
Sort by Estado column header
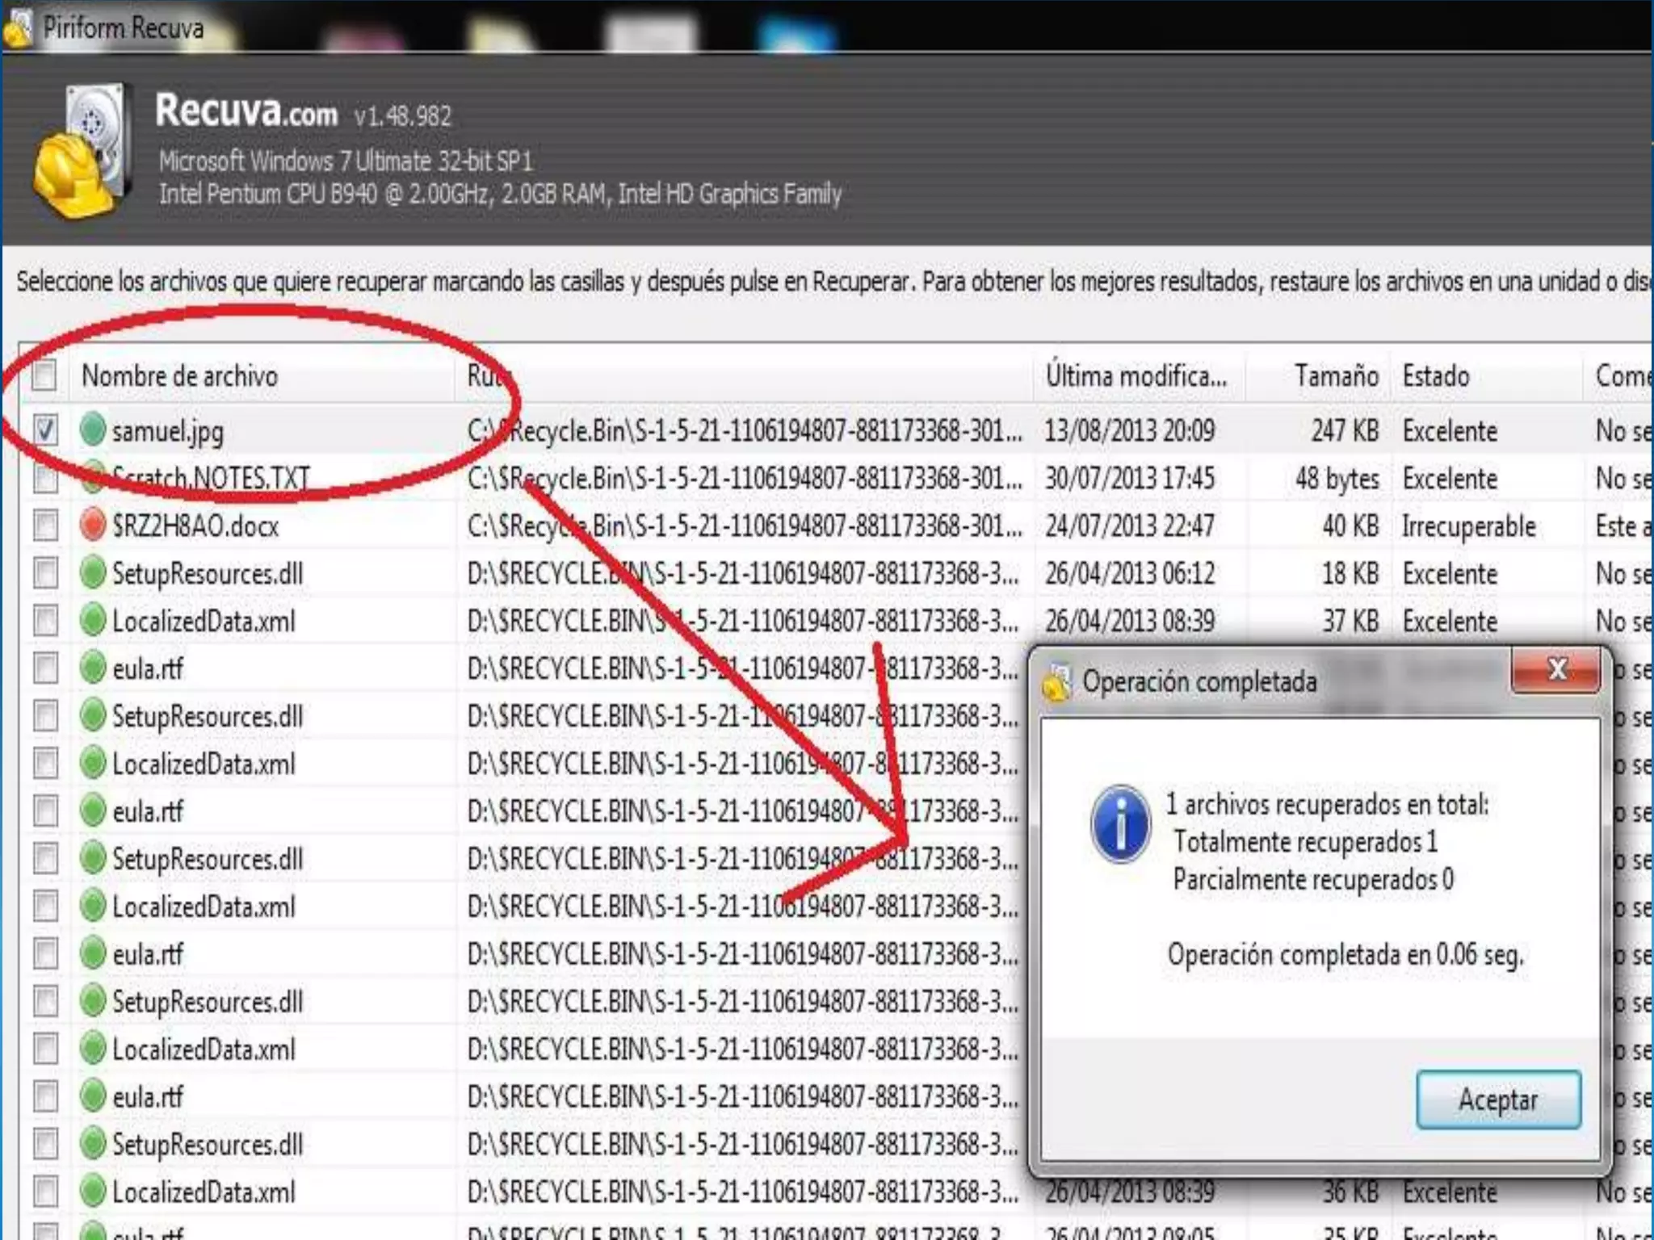1436,376
